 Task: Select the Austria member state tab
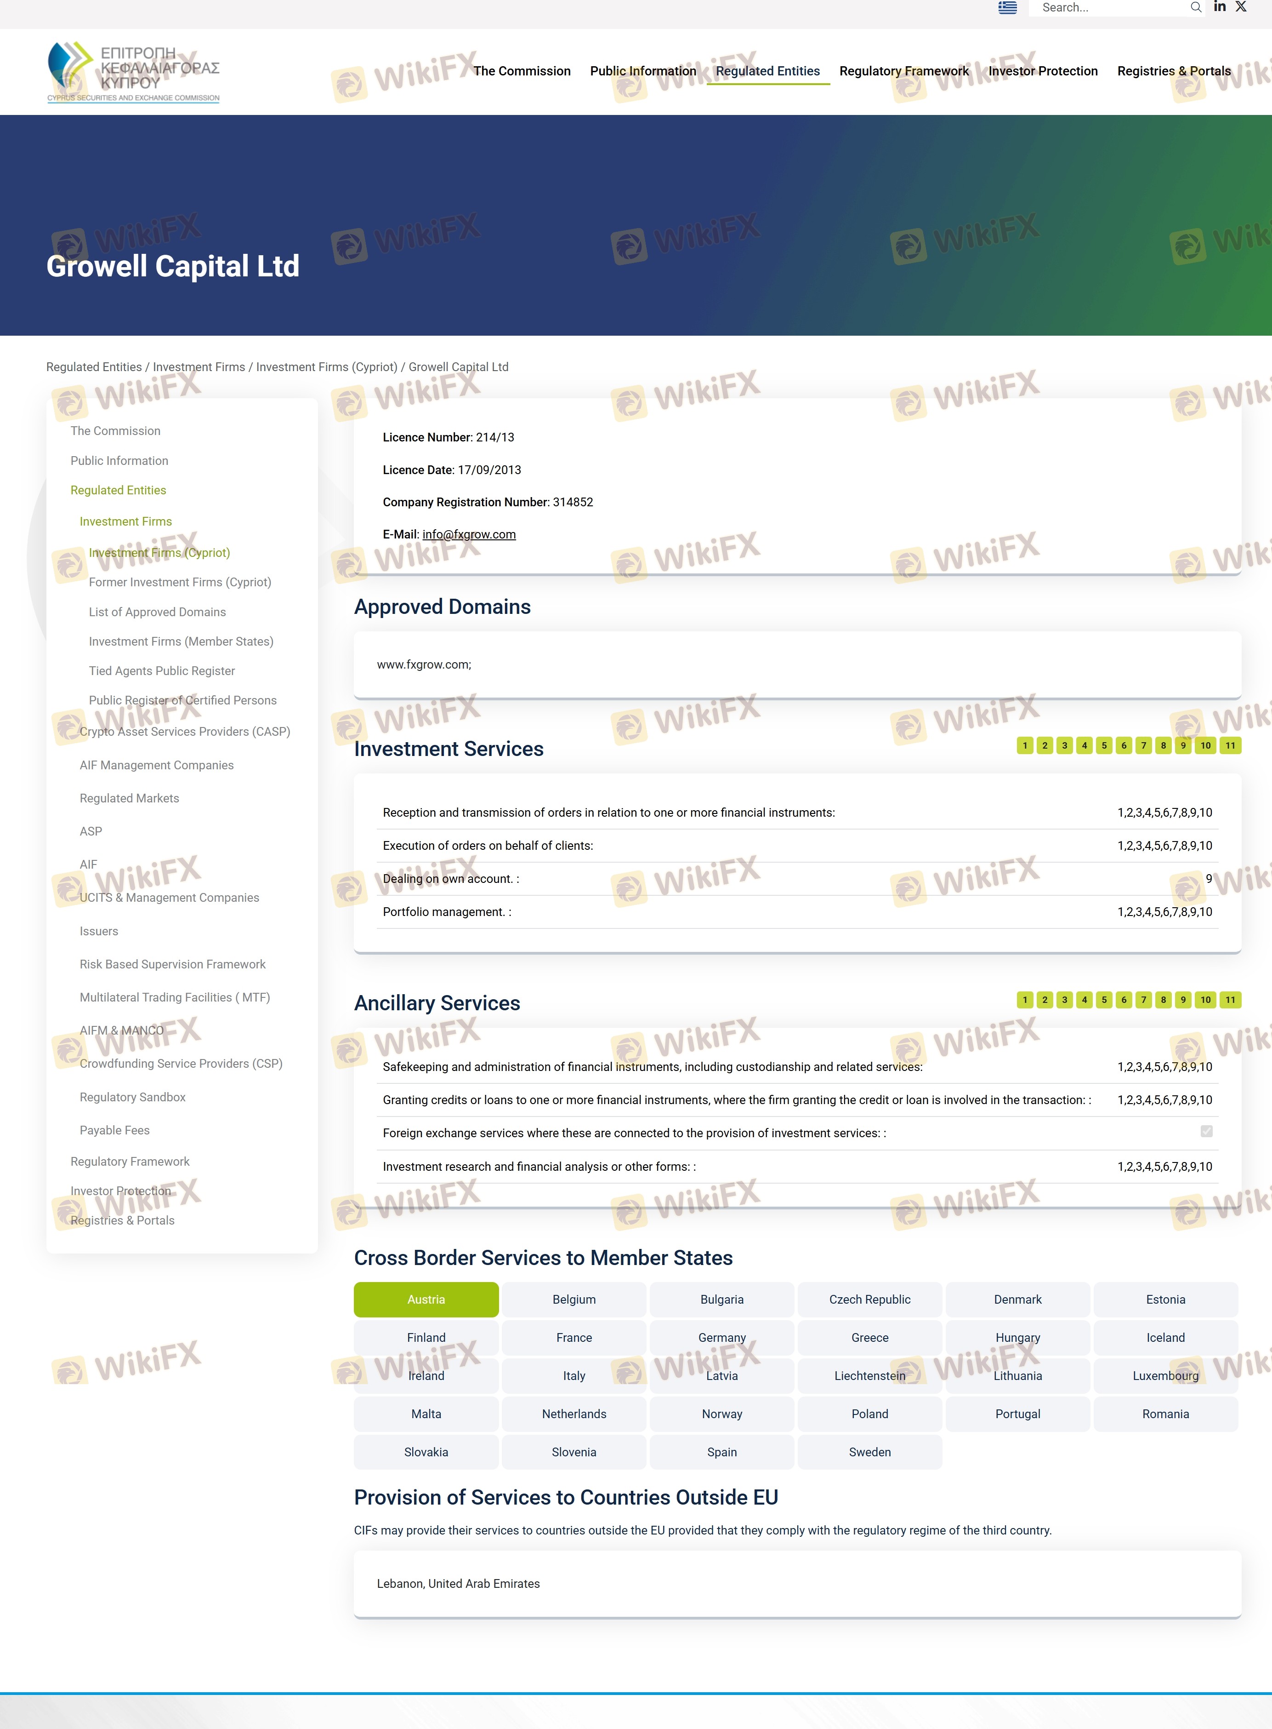pyautogui.click(x=426, y=1299)
